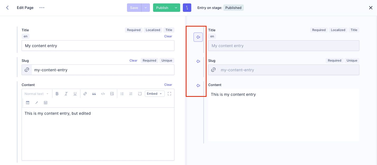
Task: Click into the Title input field
Action: [98, 46]
